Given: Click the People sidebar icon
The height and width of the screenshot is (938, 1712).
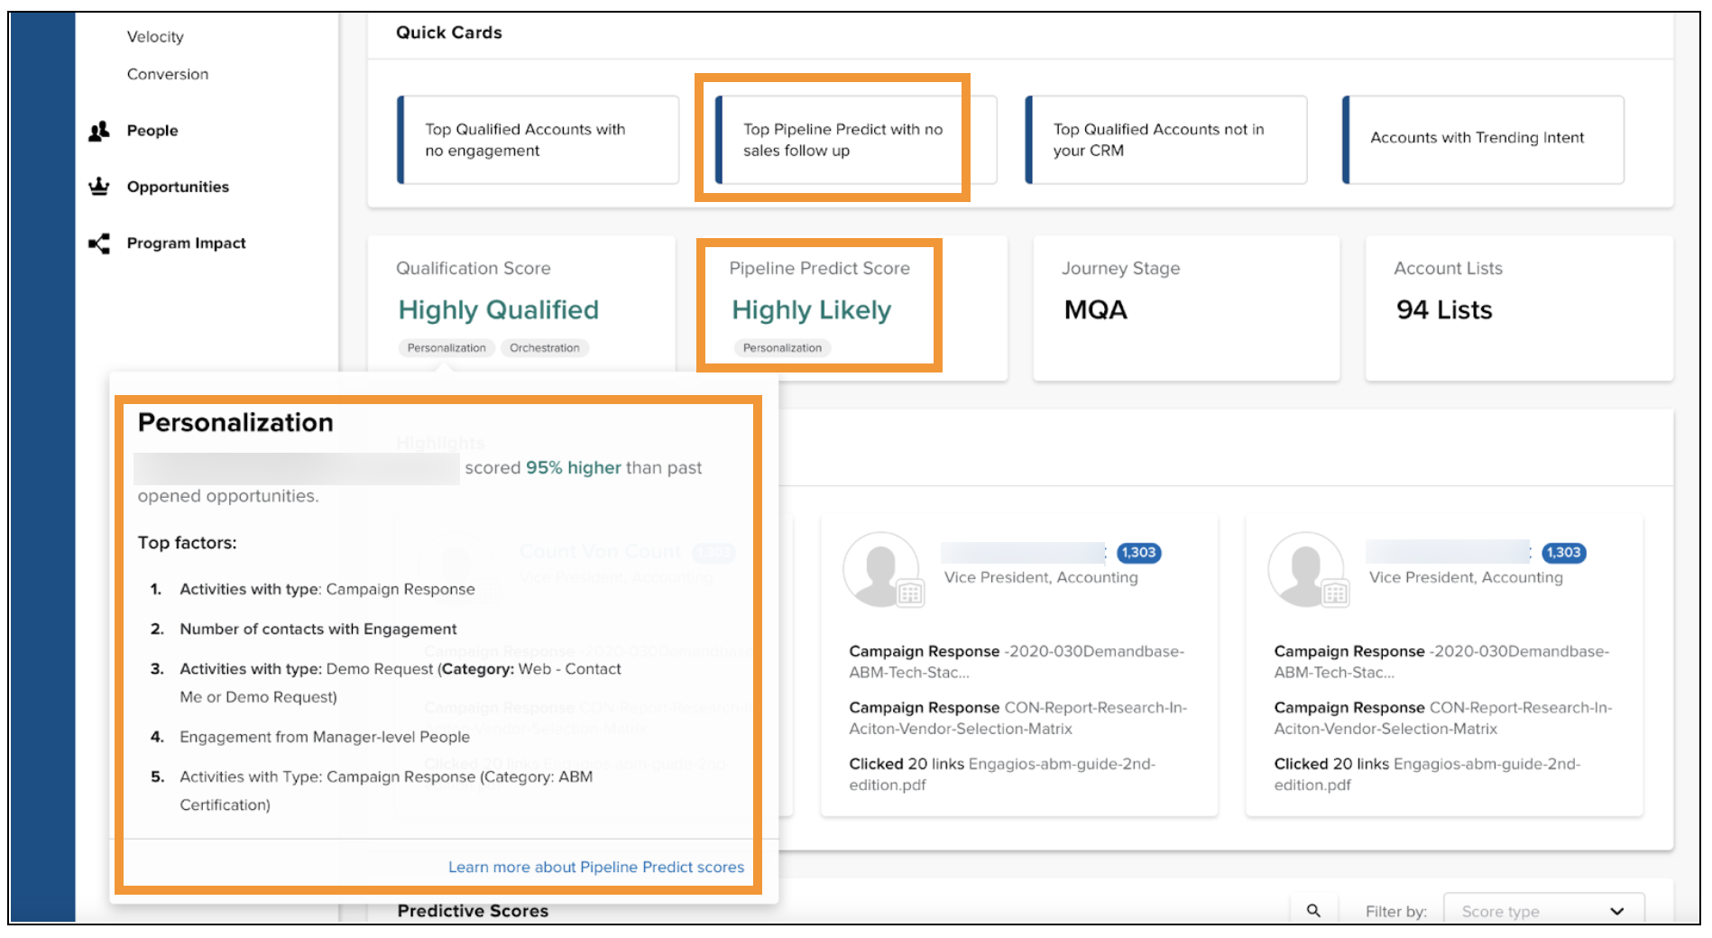Looking at the screenshot, I should (99, 131).
